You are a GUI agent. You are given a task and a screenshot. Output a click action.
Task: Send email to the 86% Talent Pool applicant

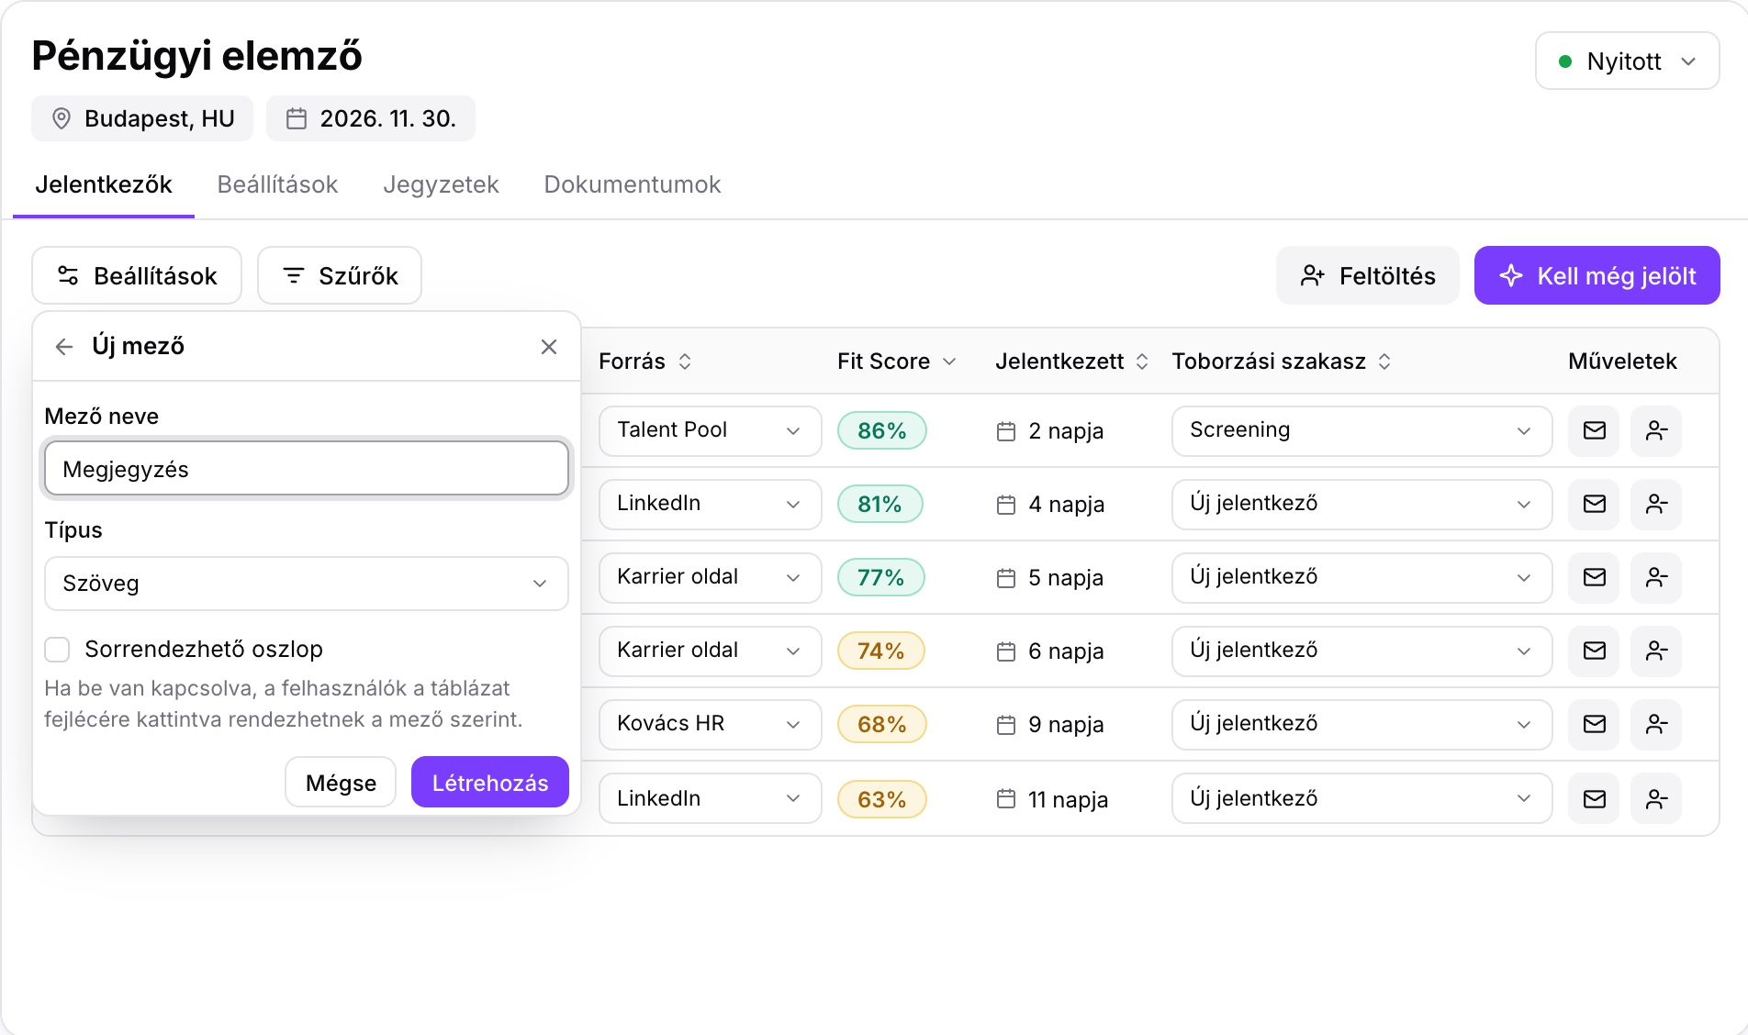click(x=1594, y=430)
